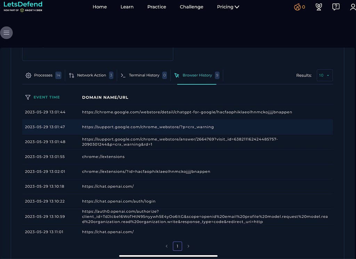Click timestamp 2023-05-29 13:10:22

[45, 201]
